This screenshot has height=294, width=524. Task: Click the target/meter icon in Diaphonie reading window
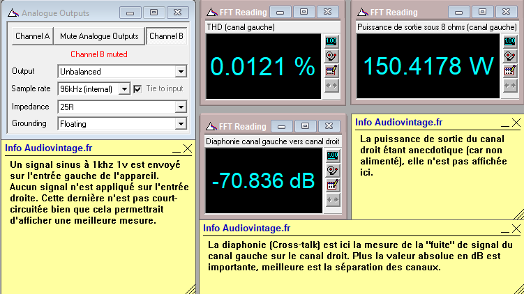point(333,171)
